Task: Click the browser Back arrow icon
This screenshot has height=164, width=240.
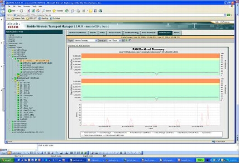Action: tap(10, 11)
